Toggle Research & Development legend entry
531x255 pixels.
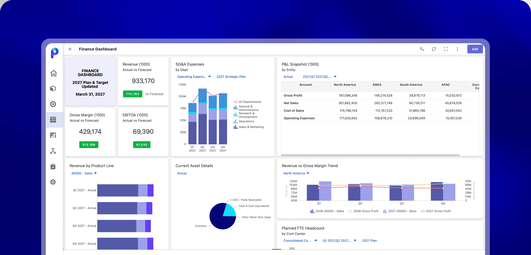[x=246, y=115]
